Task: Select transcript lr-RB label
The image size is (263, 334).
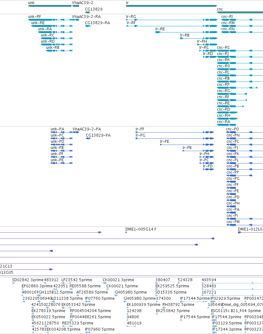Action: (185, 35)
